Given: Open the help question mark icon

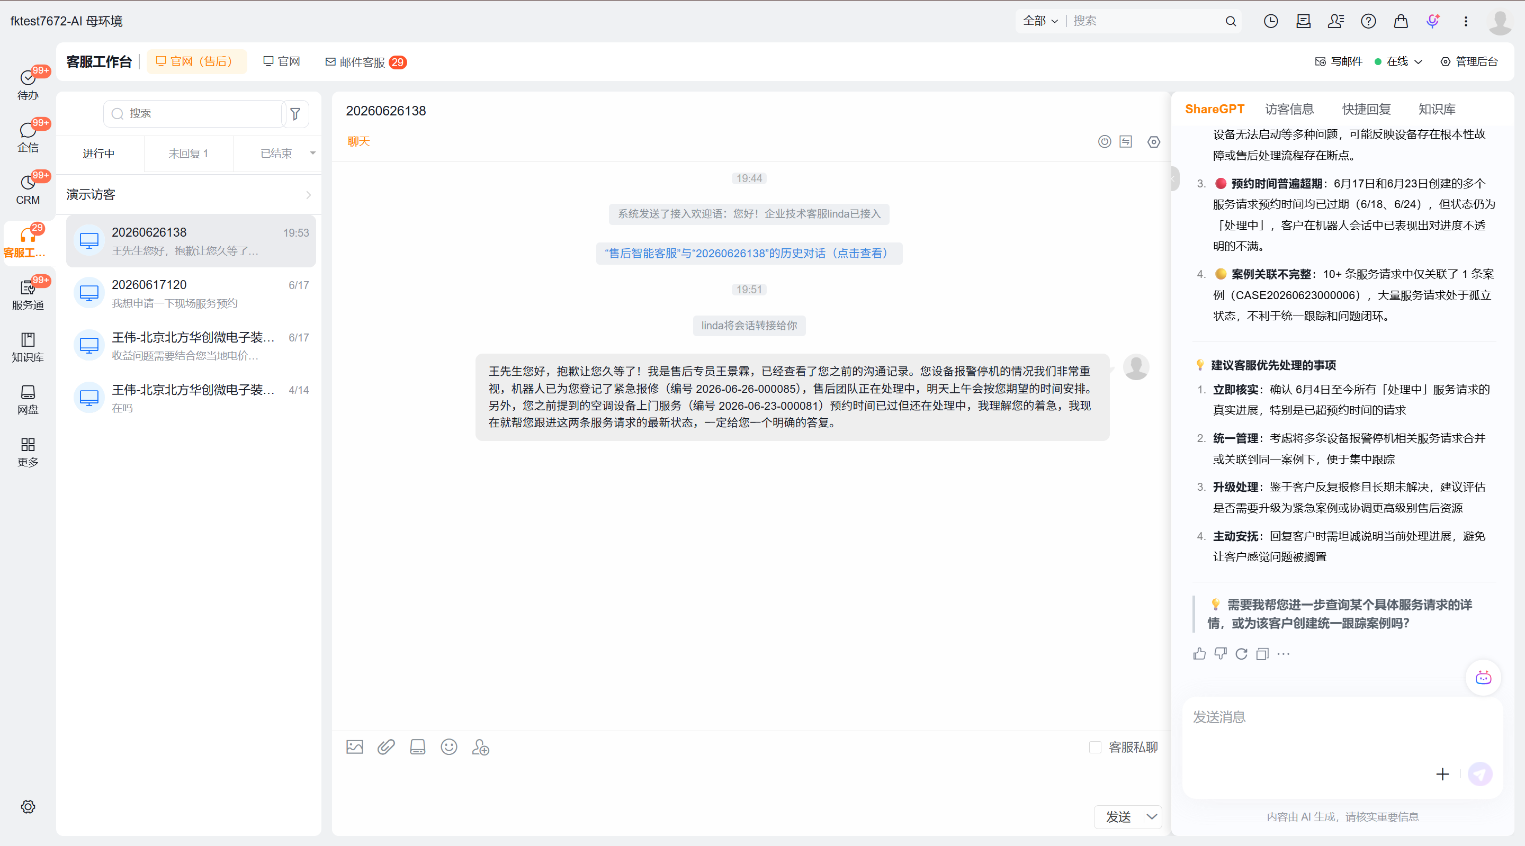Looking at the screenshot, I should (1368, 21).
